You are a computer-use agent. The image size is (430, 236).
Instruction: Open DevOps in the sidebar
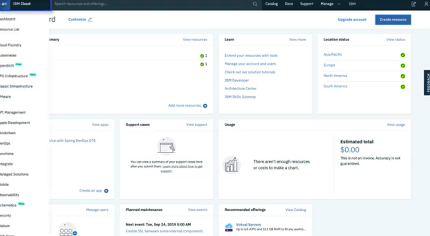coord(5,143)
